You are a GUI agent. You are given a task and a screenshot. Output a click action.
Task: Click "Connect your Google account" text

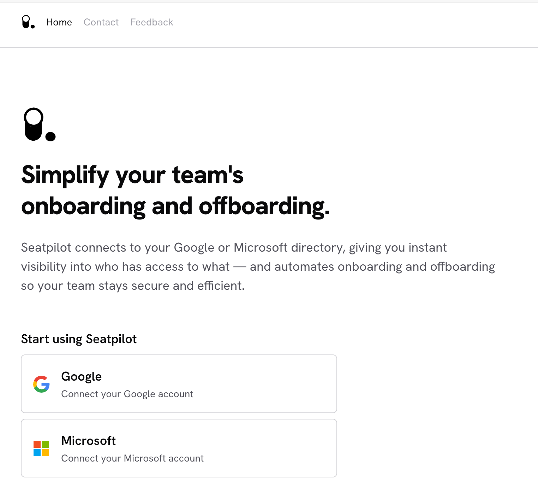127,394
